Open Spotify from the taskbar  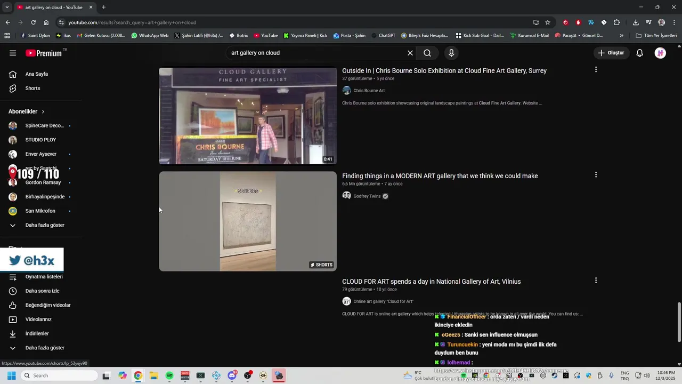pos(169,375)
